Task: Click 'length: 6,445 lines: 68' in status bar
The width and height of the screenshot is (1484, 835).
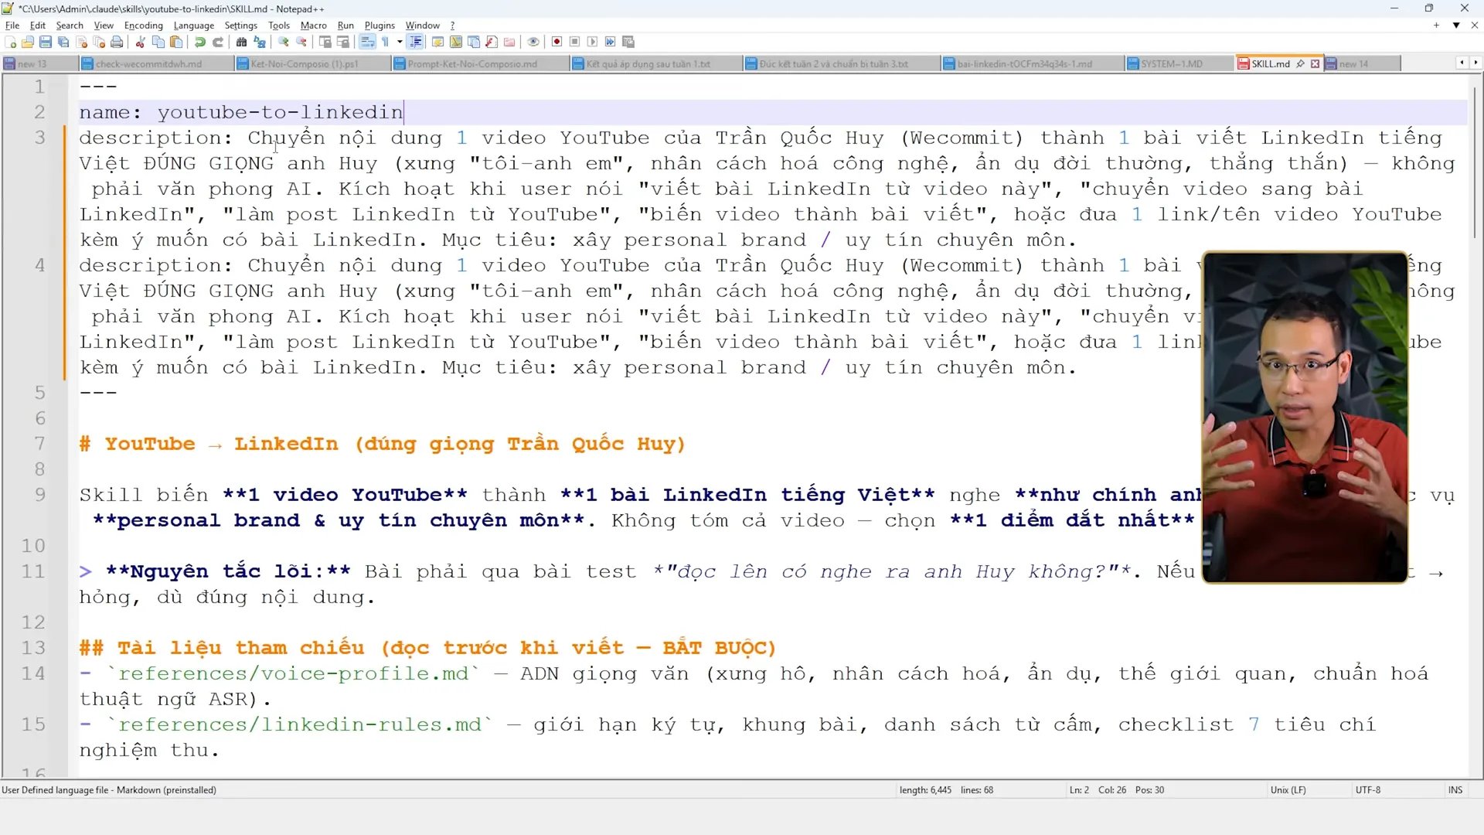Action: [946, 790]
